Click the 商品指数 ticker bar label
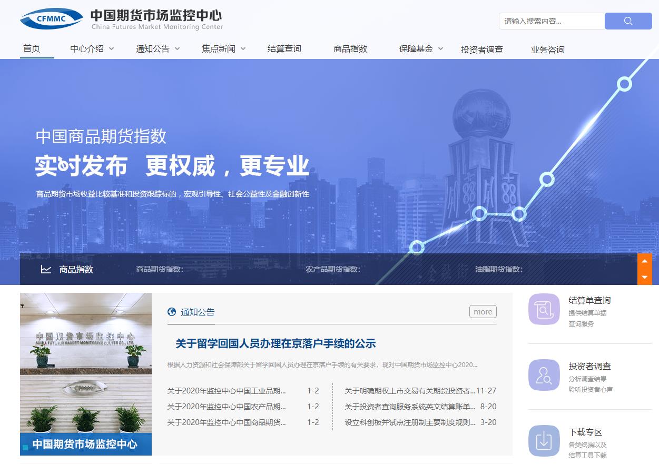Screen dimensions: 659x464 [x=76, y=269]
